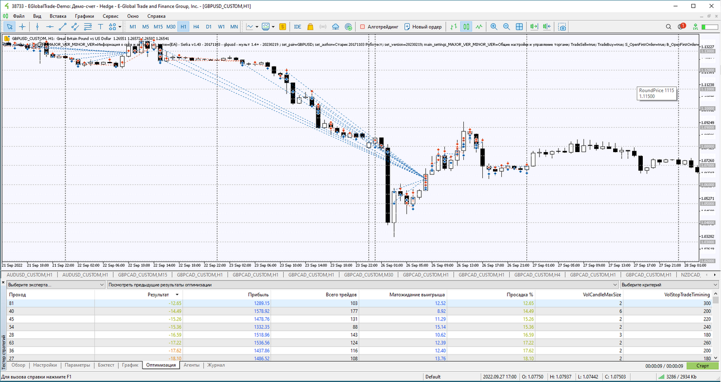The height and width of the screenshot is (382, 721).
Task: Toggle candlestick chart view
Action: pyautogui.click(x=466, y=26)
